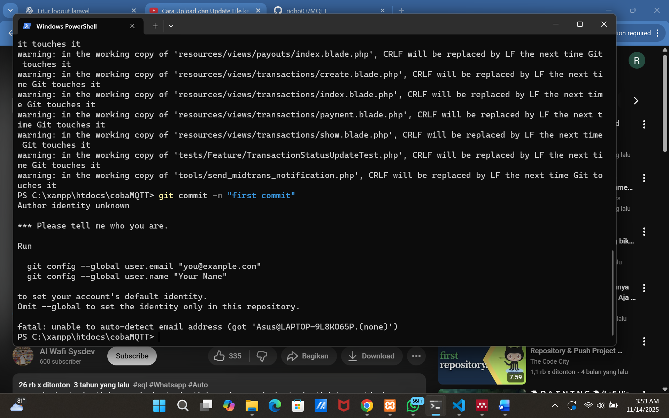The height and width of the screenshot is (418, 669).
Task: Open Microsoft Word from taskbar
Action: [505, 406]
